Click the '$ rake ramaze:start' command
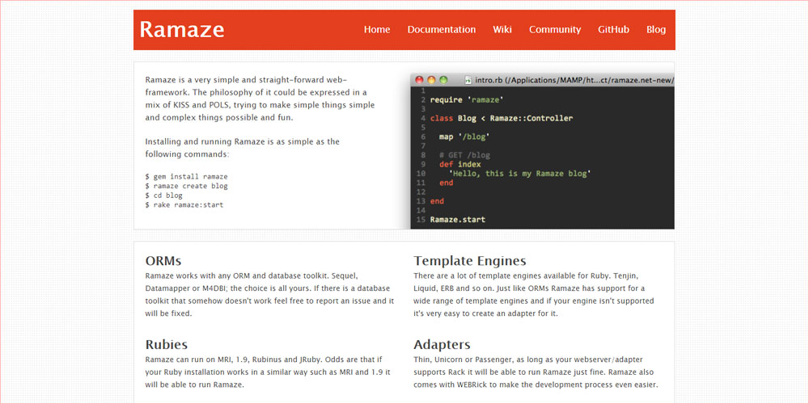The height and width of the screenshot is (404, 809). pos(184,204)
